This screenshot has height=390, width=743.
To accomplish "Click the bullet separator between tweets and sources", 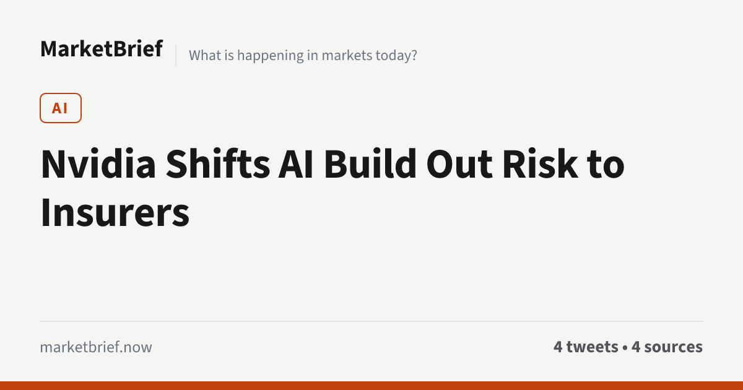I will pos(625,347).
